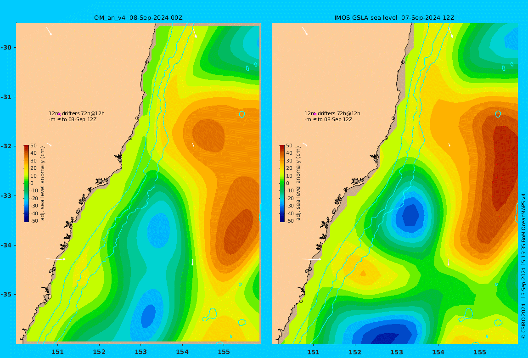Click longitude 155 under the right map
528x358 pixels.
pos(480,352)
